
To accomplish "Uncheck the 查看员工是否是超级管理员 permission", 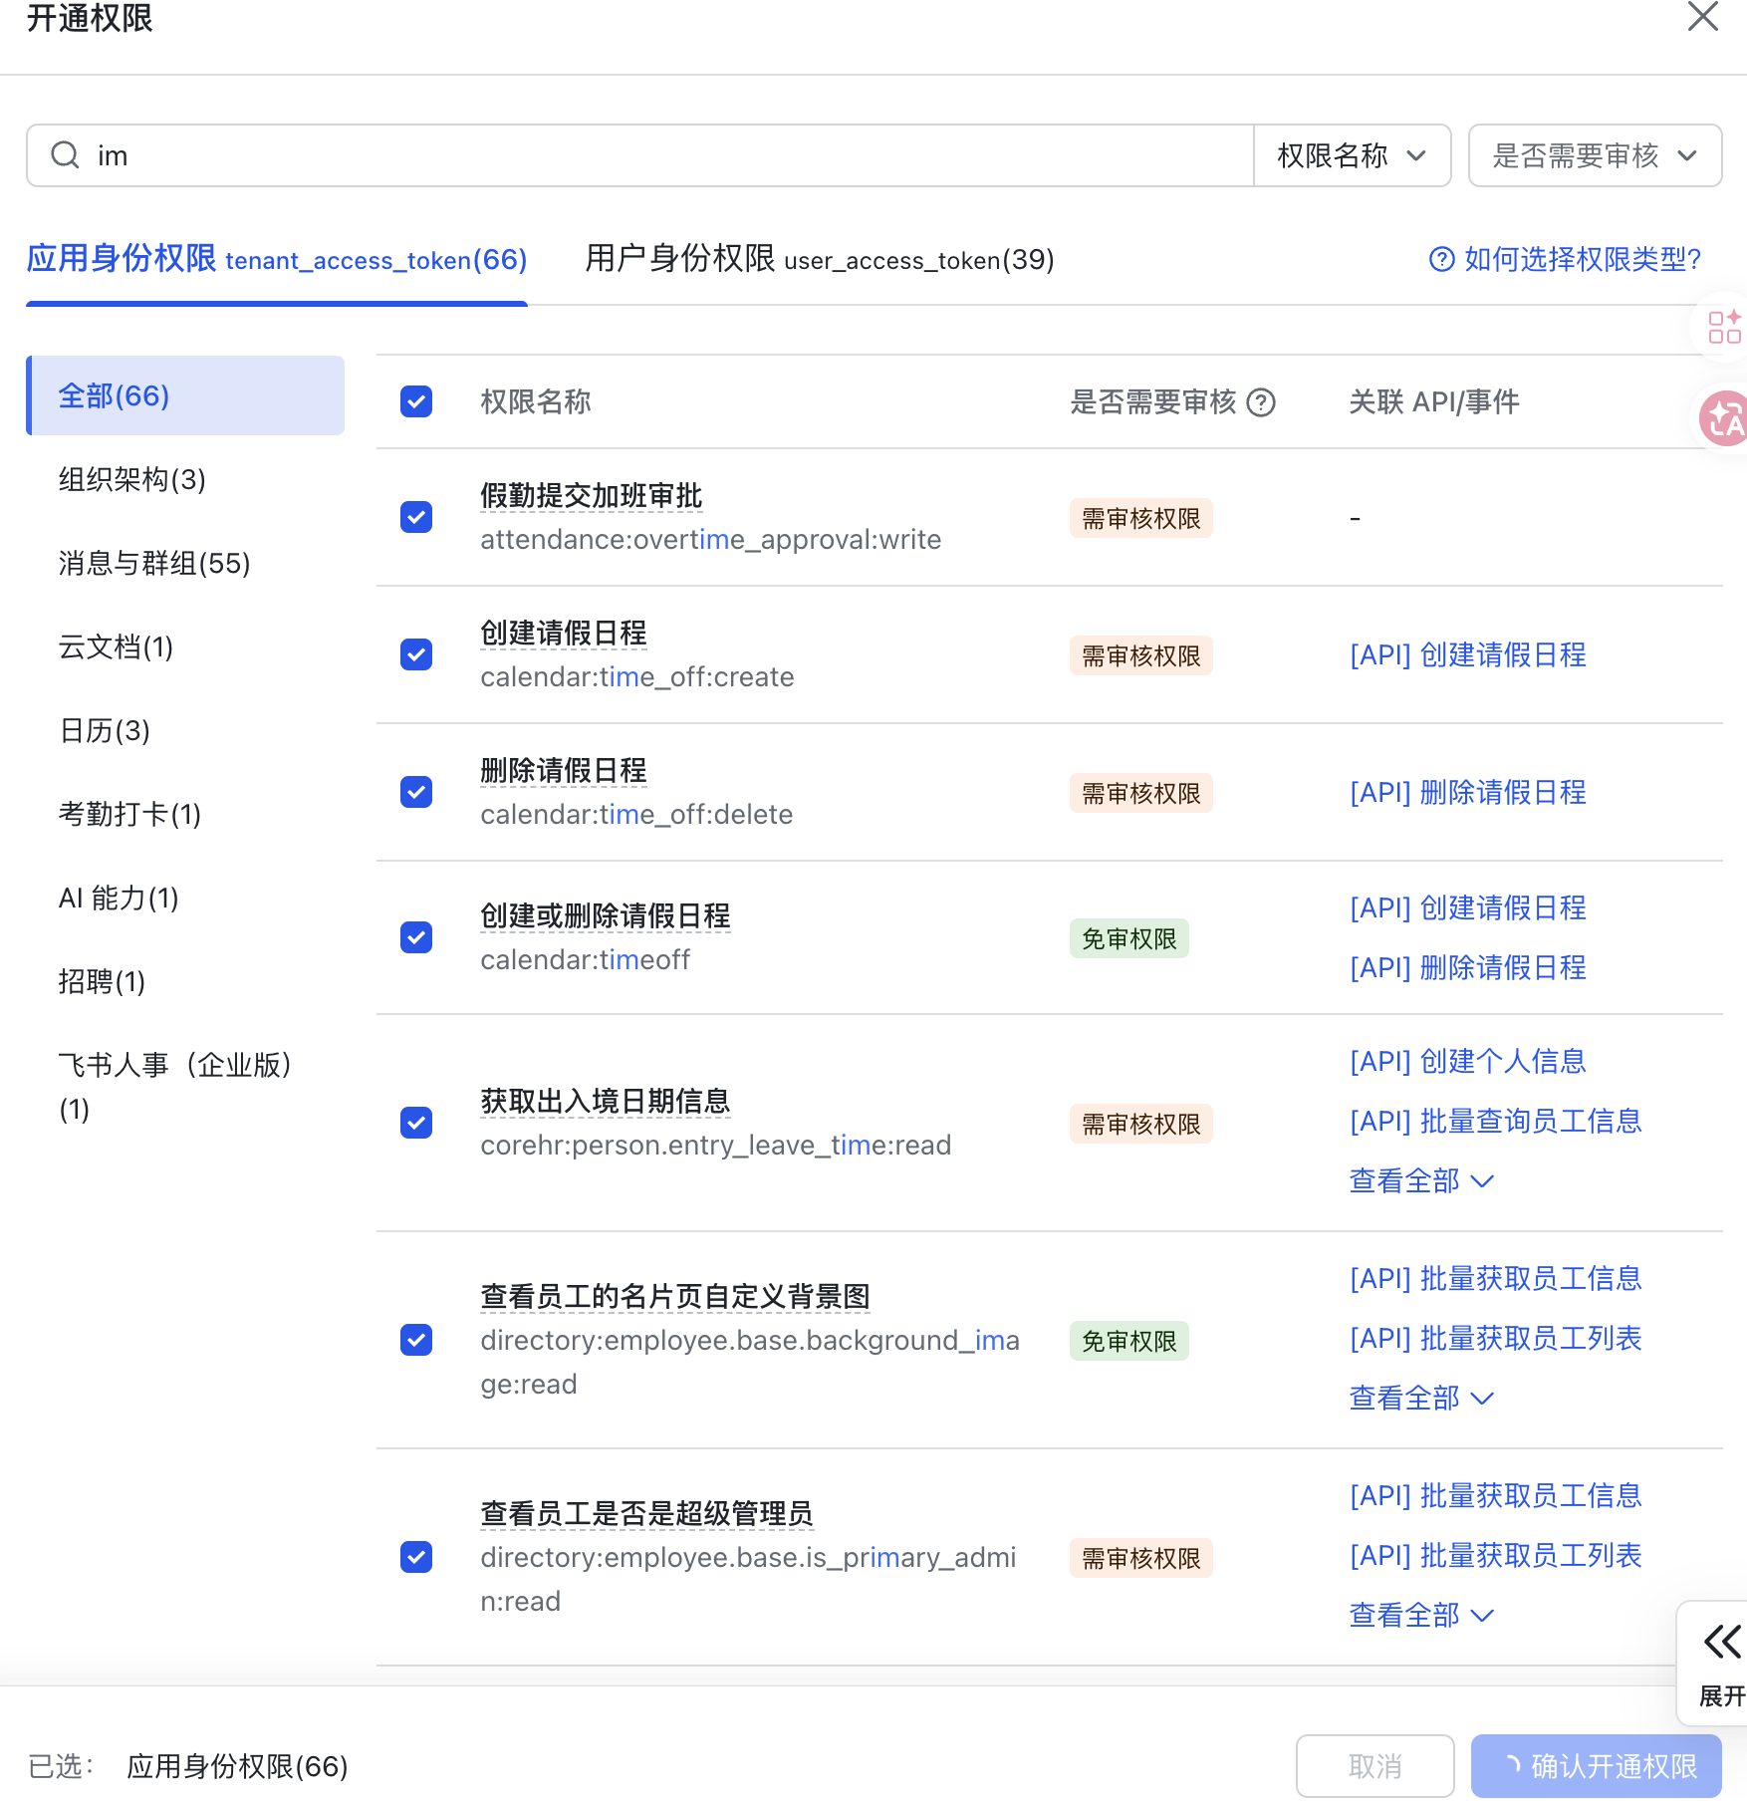I will (x=415, y=1557).
